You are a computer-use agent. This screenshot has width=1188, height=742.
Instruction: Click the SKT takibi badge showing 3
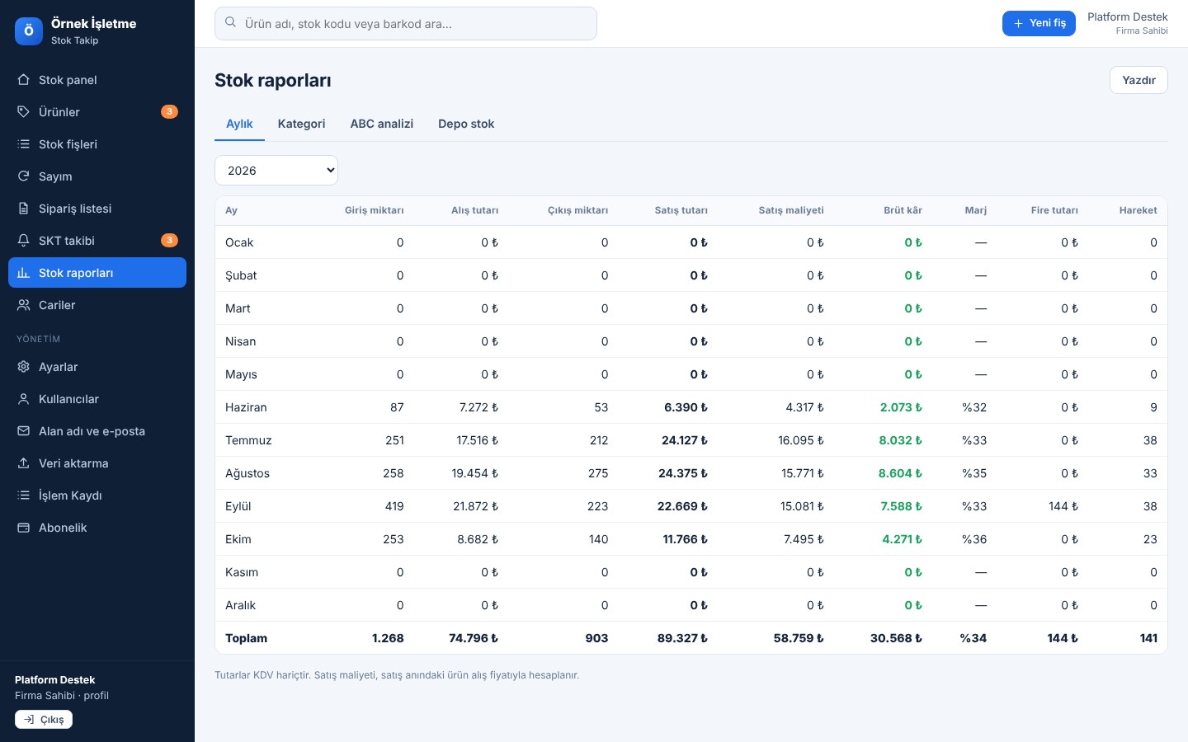coord(169,240)
